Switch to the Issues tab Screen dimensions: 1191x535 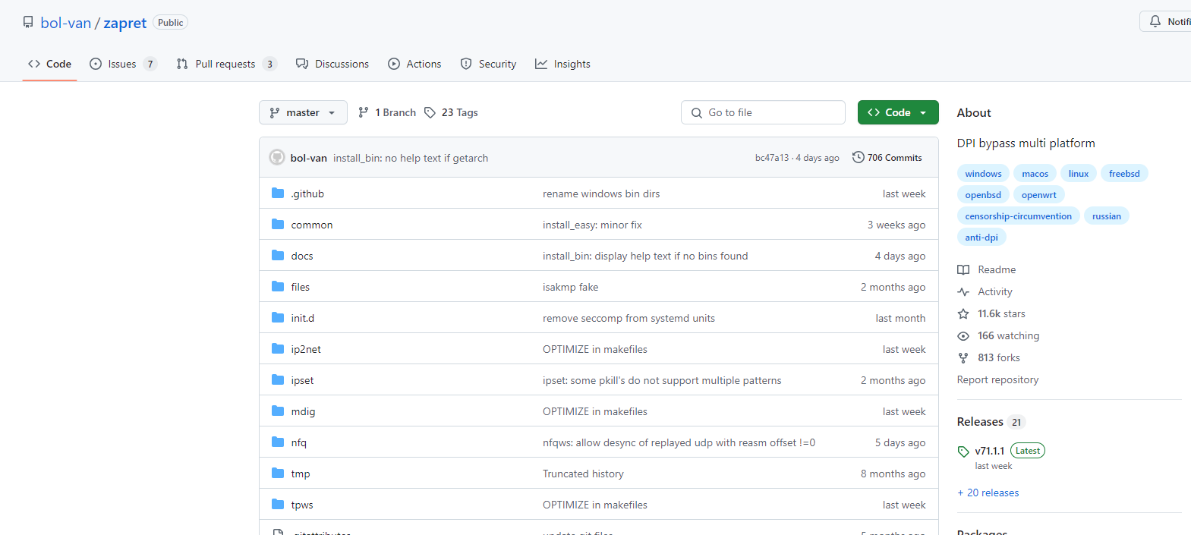point(123,64)
